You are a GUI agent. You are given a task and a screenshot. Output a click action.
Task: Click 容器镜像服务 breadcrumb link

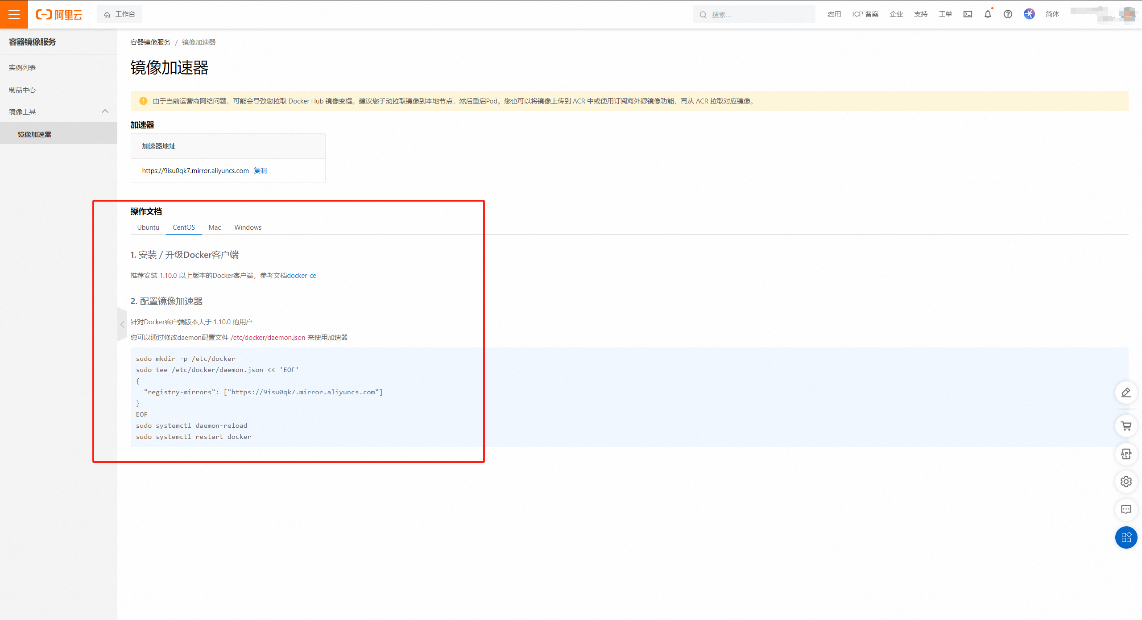click(x=150, y=42)
